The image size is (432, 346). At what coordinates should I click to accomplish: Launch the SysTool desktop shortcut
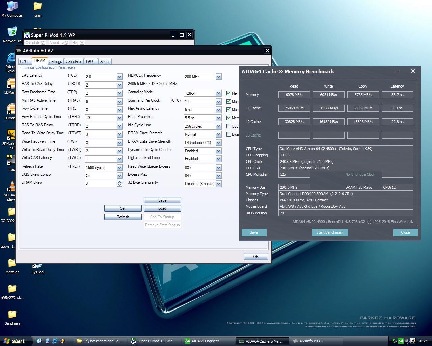(37, 267)
